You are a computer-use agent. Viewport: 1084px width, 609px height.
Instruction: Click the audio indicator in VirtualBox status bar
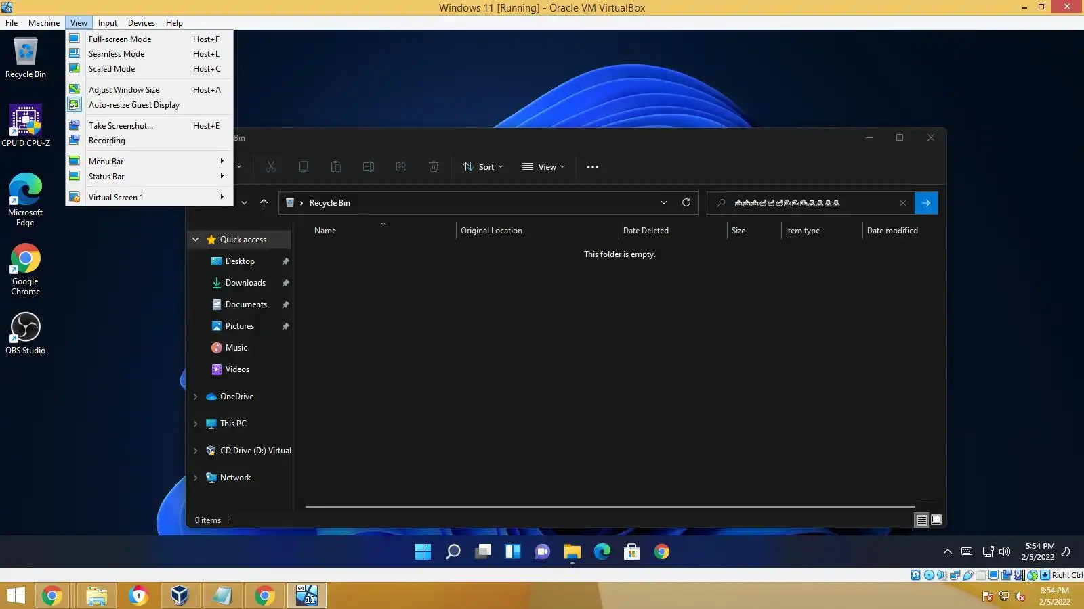pyautogui.click(x=942, y=575)
